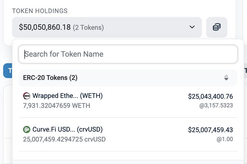Image resolution: width=247 pixels, height=164 pixels.
Task: Click the partially hidden blue tab at left
Action: tap(8, 70)
